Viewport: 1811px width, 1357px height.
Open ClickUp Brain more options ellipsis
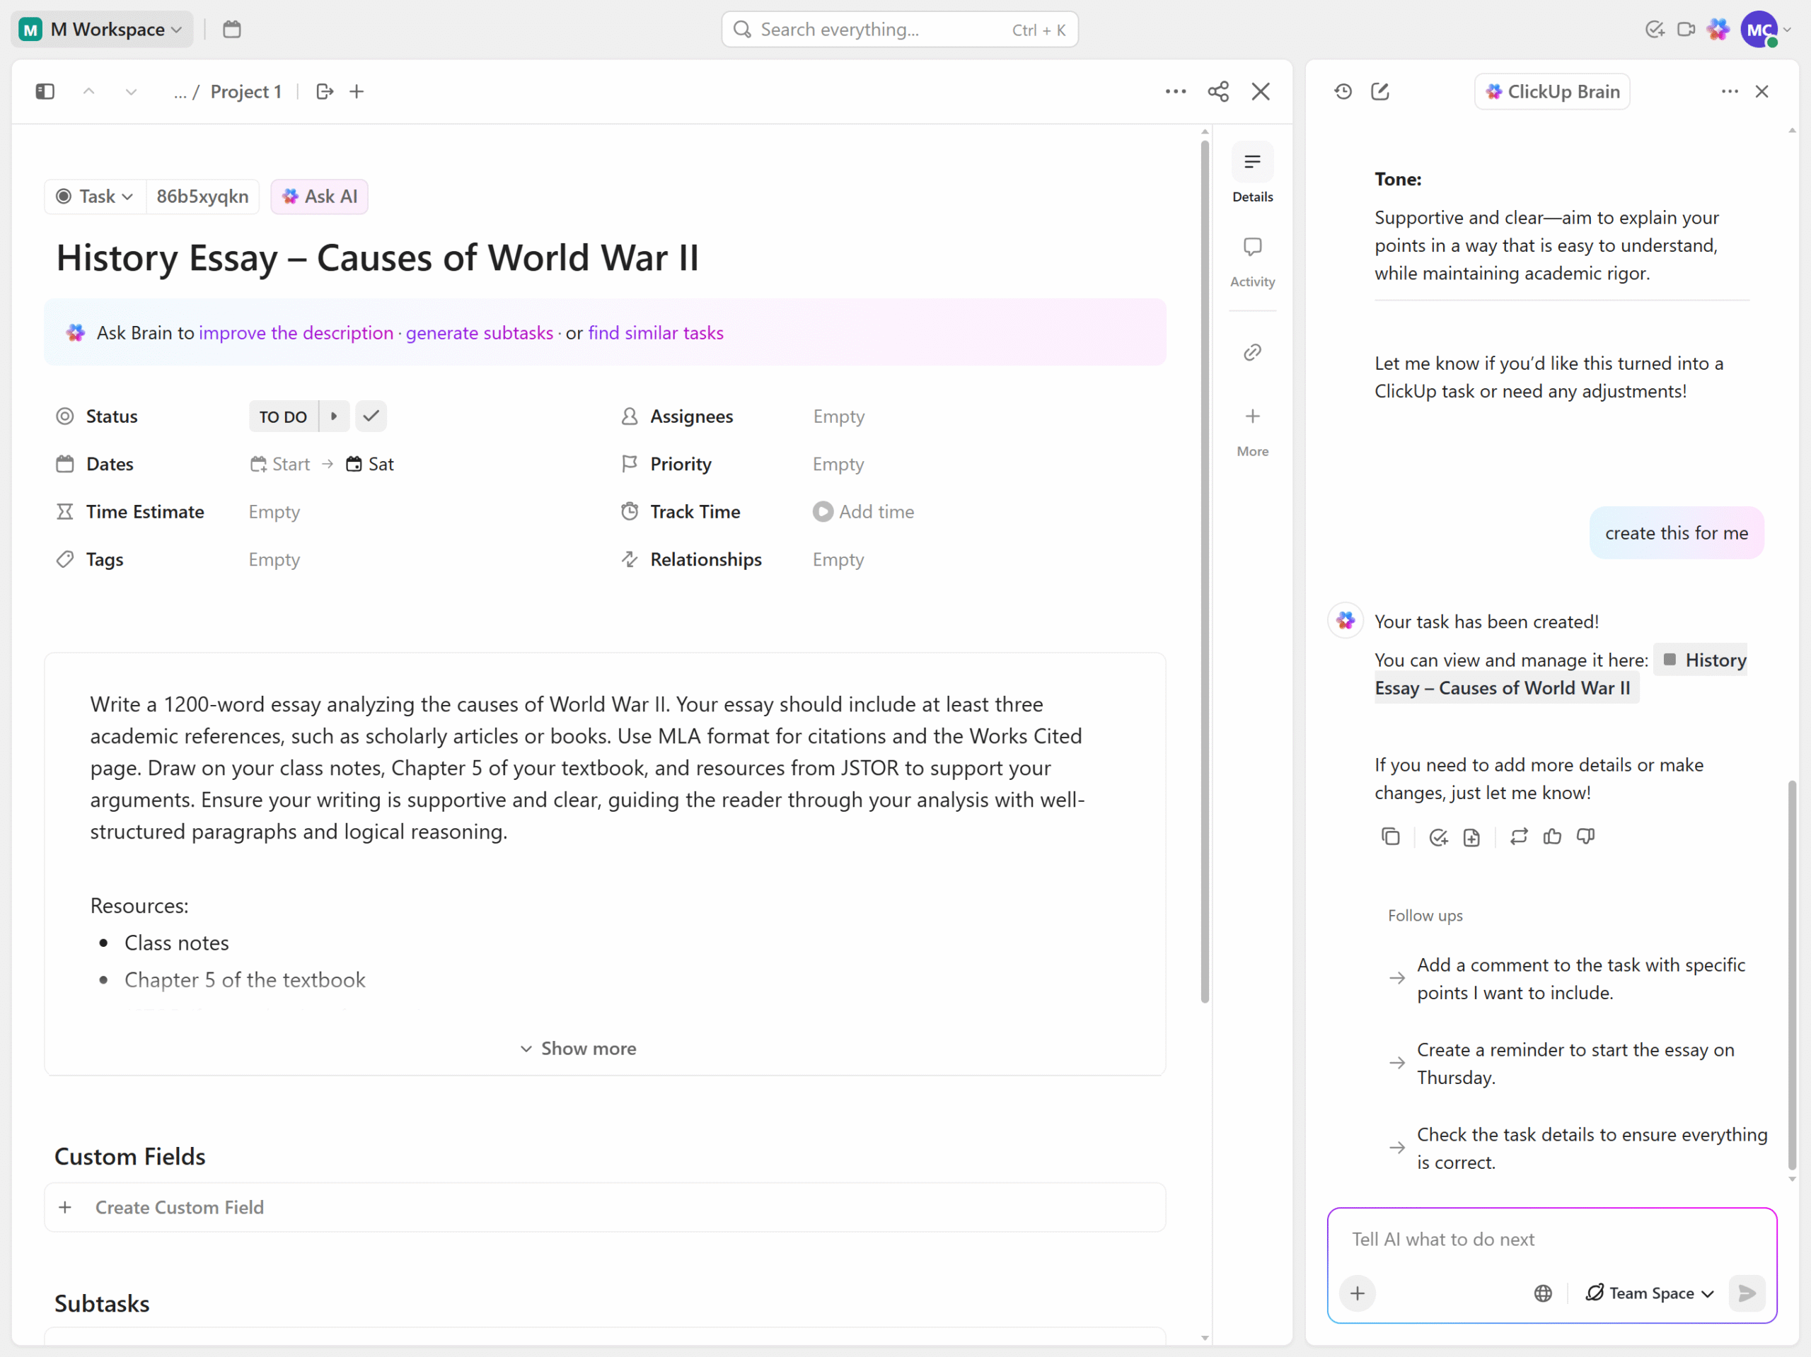[x=1730, y=92]
